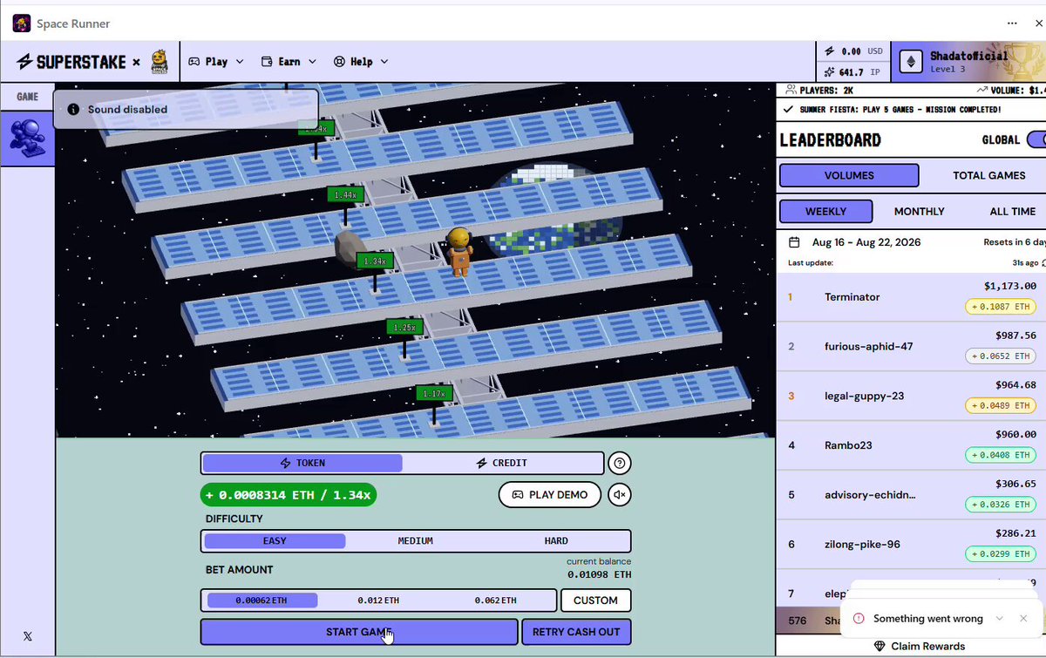Click the mascot icon beside SUPERSTAKE
1046x658 pixels.
point(160,61)
